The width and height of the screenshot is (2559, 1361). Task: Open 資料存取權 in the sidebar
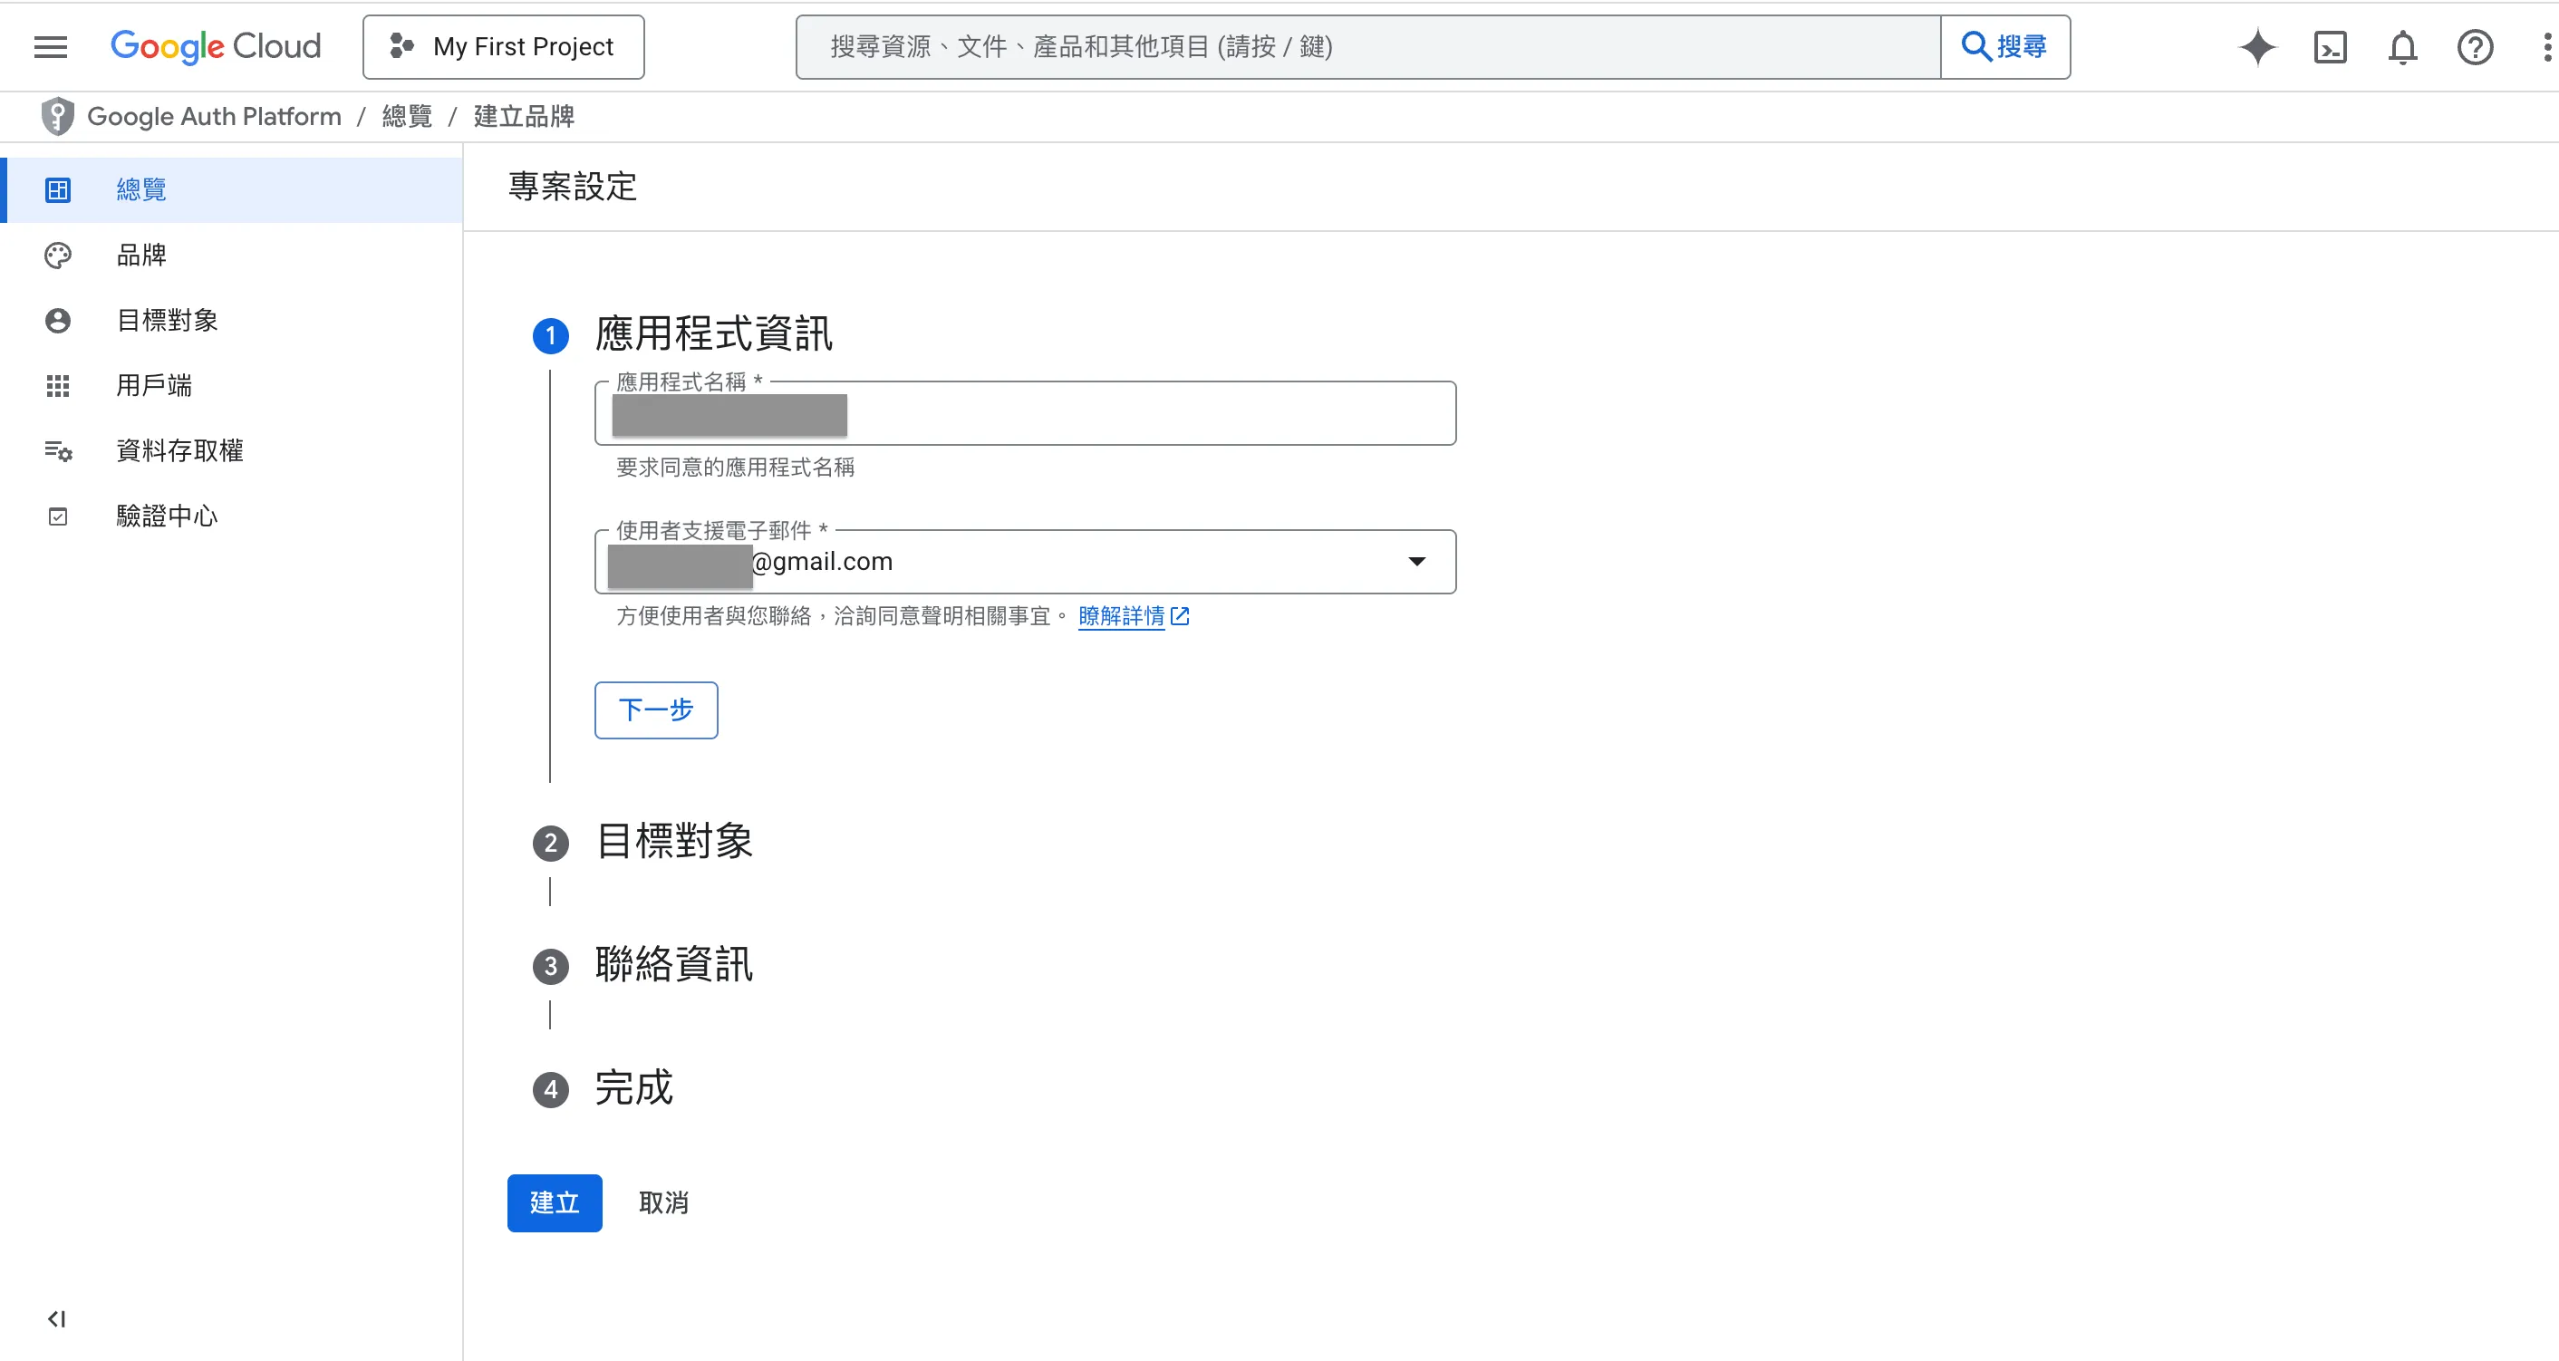(x=179, y=450)
